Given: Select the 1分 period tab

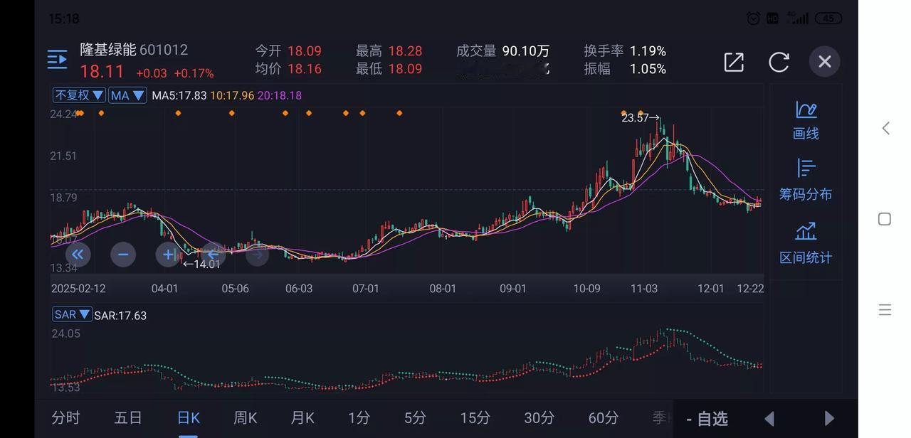Looking at the screenshot, I should (x=359, y=418).
